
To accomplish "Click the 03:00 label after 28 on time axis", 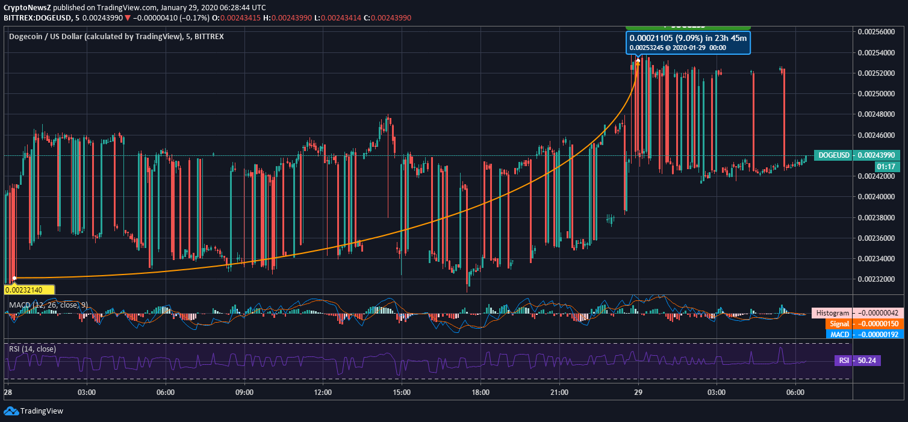I will point(87,392).
